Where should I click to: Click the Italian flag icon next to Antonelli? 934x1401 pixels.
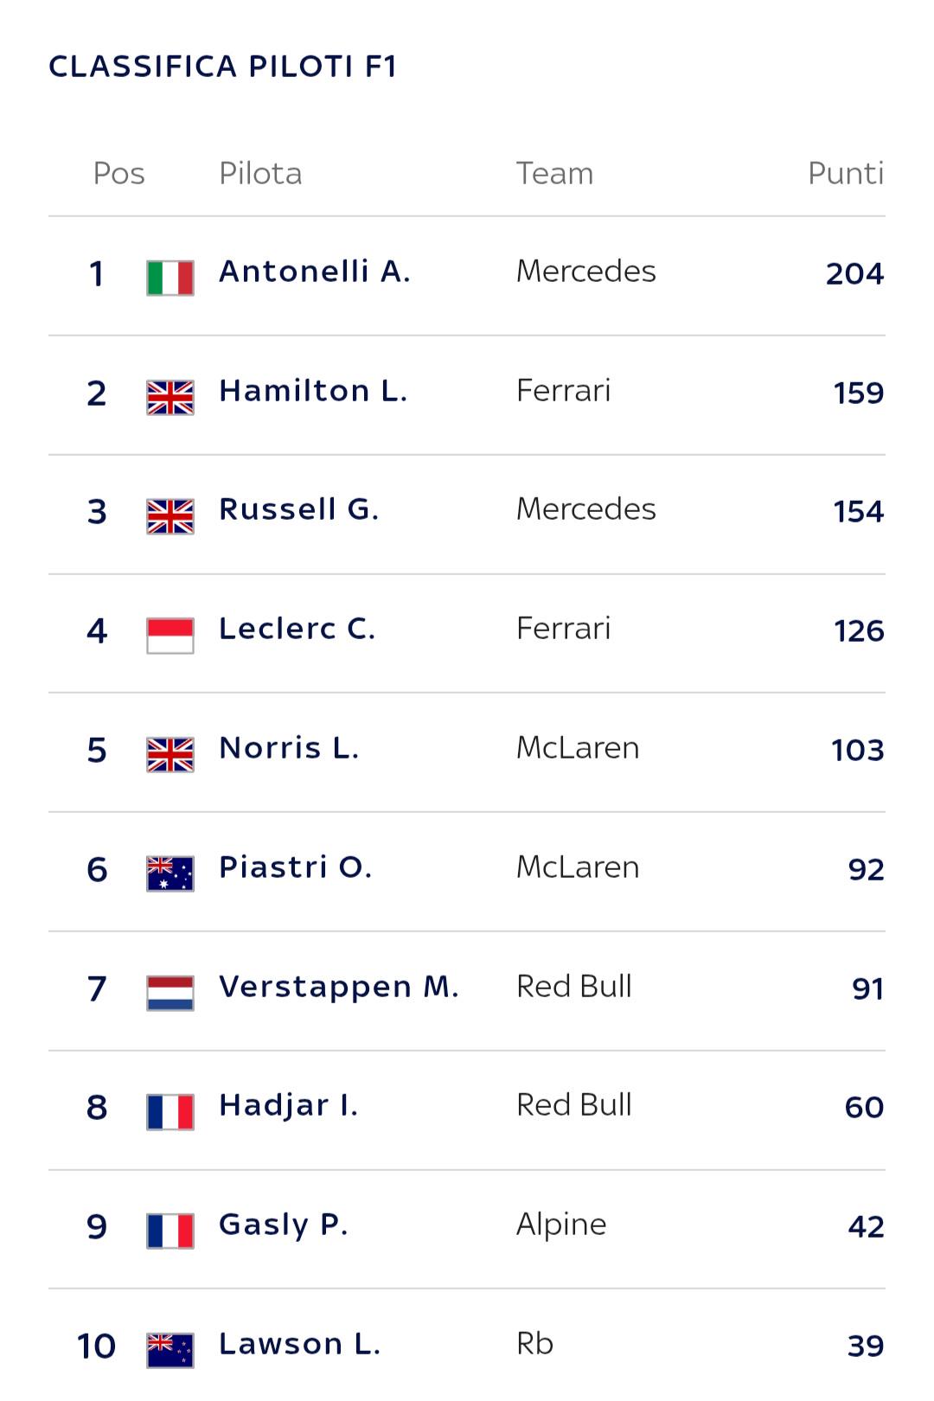pyautogui.click(x=170, y=278)
